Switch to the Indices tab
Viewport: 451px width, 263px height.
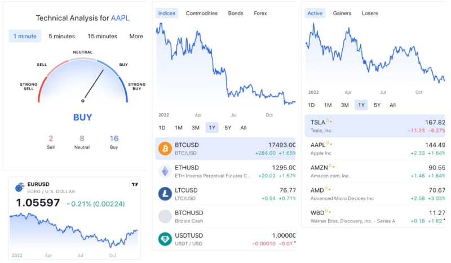[166, 13]
